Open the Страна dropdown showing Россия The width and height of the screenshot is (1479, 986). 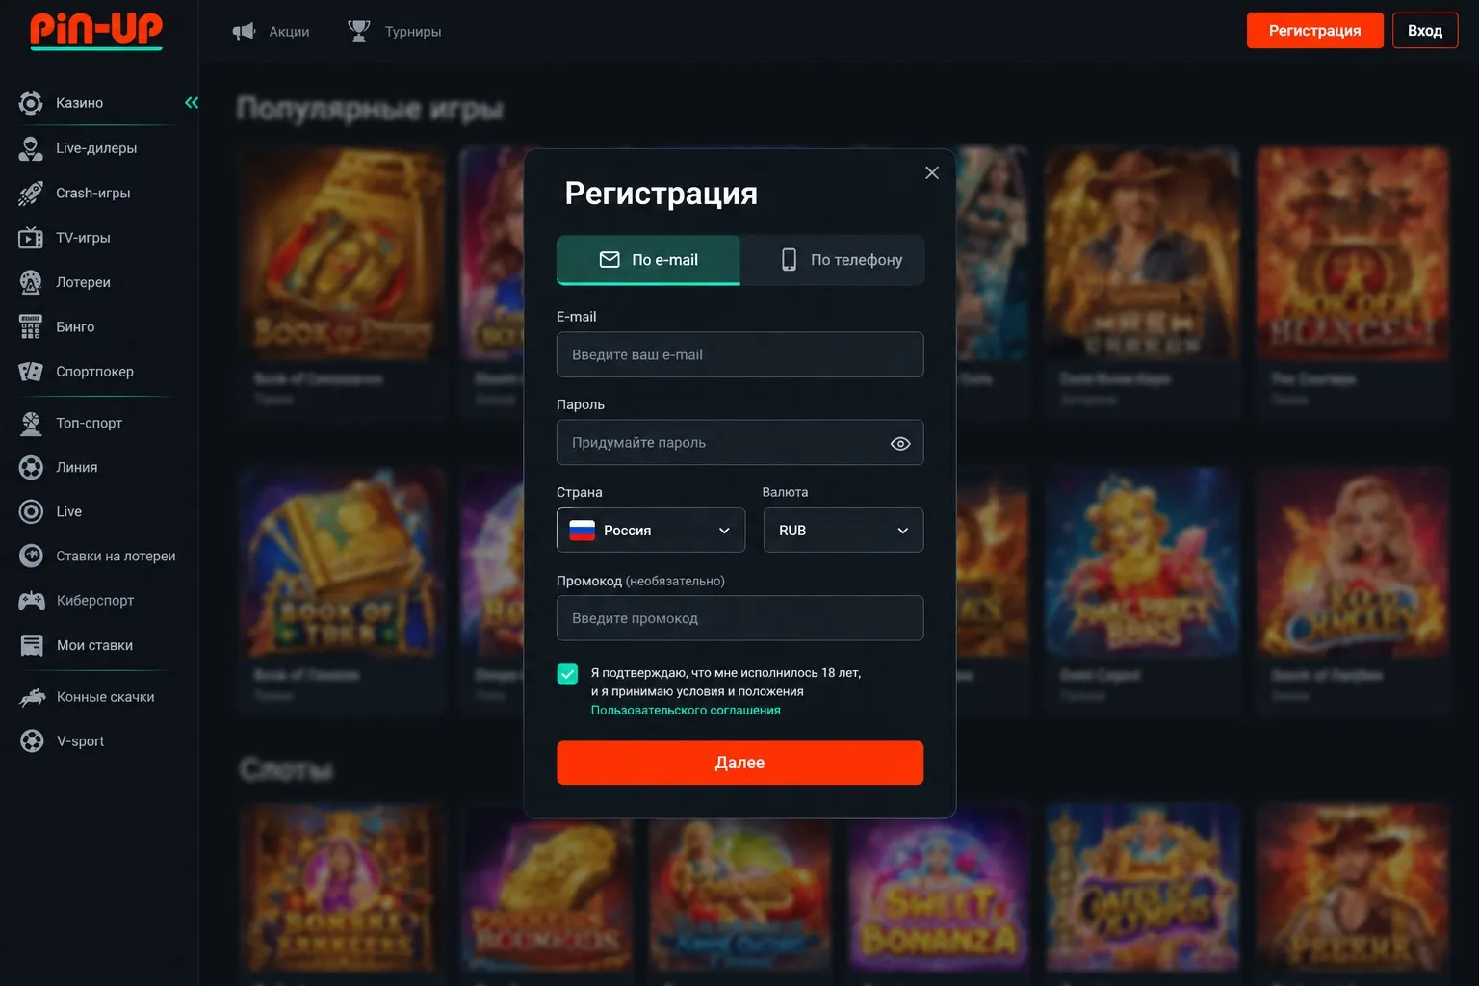651,531
